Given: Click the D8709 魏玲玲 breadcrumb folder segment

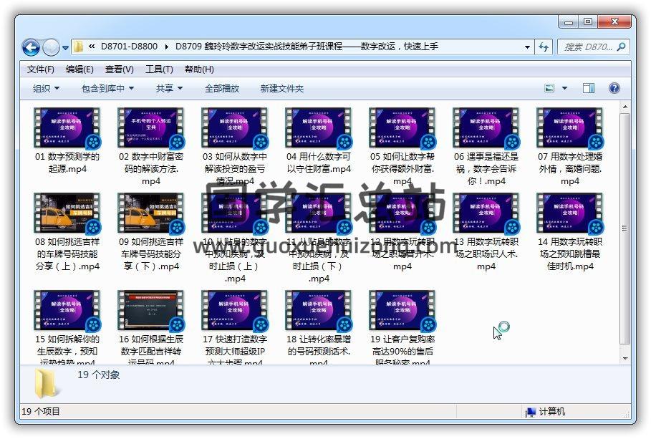Looking at the screenshot, I should pos(307,47).
